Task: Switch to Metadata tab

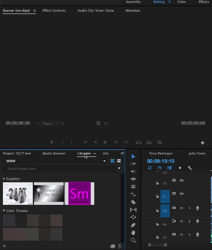Action: point(133,11)
